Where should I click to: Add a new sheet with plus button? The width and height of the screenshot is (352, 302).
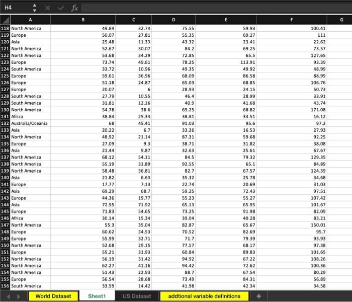click(x=258, y=296)
